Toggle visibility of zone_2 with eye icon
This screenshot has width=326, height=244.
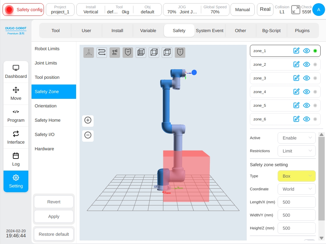click(x=307, y=64)
